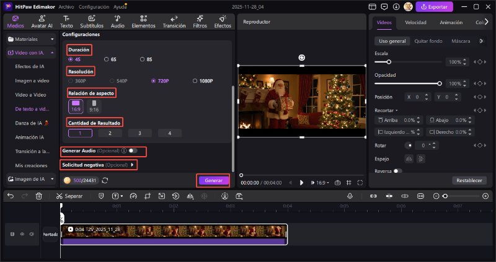Viewport: 496px width, 262px height.
Task: Choose result quantity 2
Action: tap(110, 133)
